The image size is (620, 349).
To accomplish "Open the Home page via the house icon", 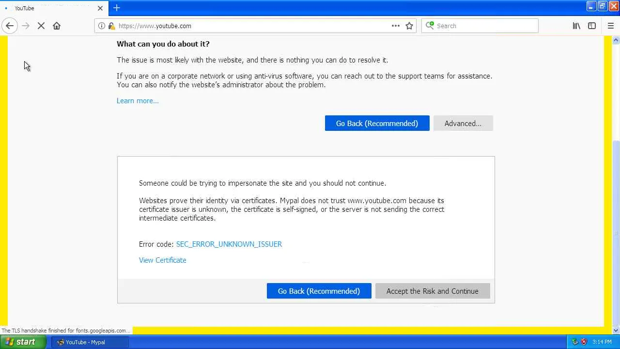I will click(x=57, y=26).
